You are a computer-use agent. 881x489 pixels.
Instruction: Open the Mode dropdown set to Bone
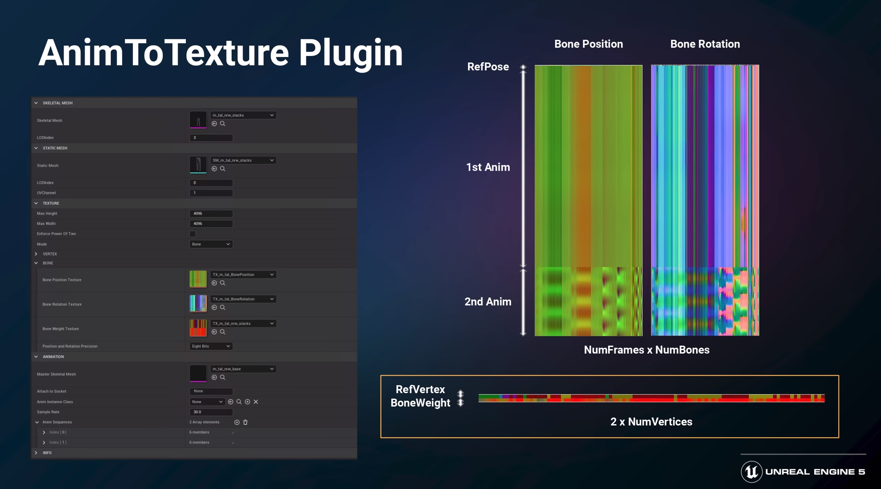[x=211, y=244]
